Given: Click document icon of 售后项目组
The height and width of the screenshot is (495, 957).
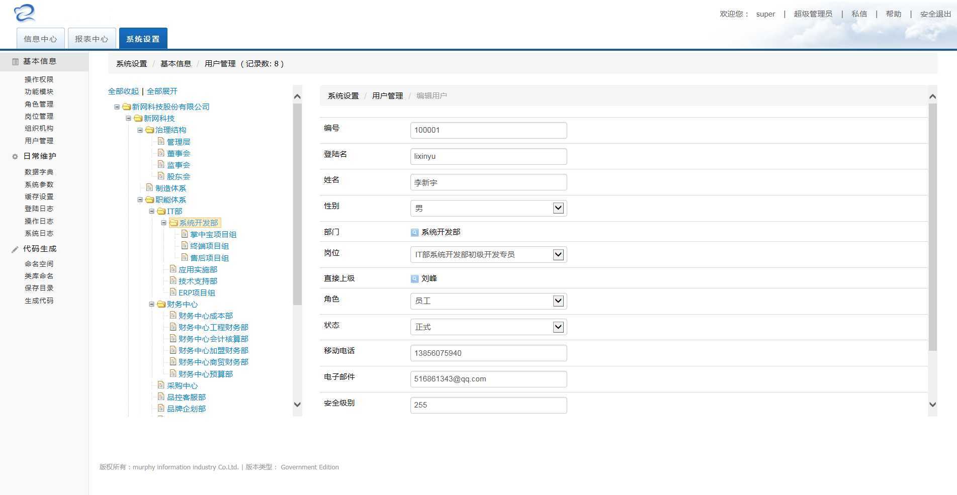Looking at the screenshot, I should pos(185,257).
